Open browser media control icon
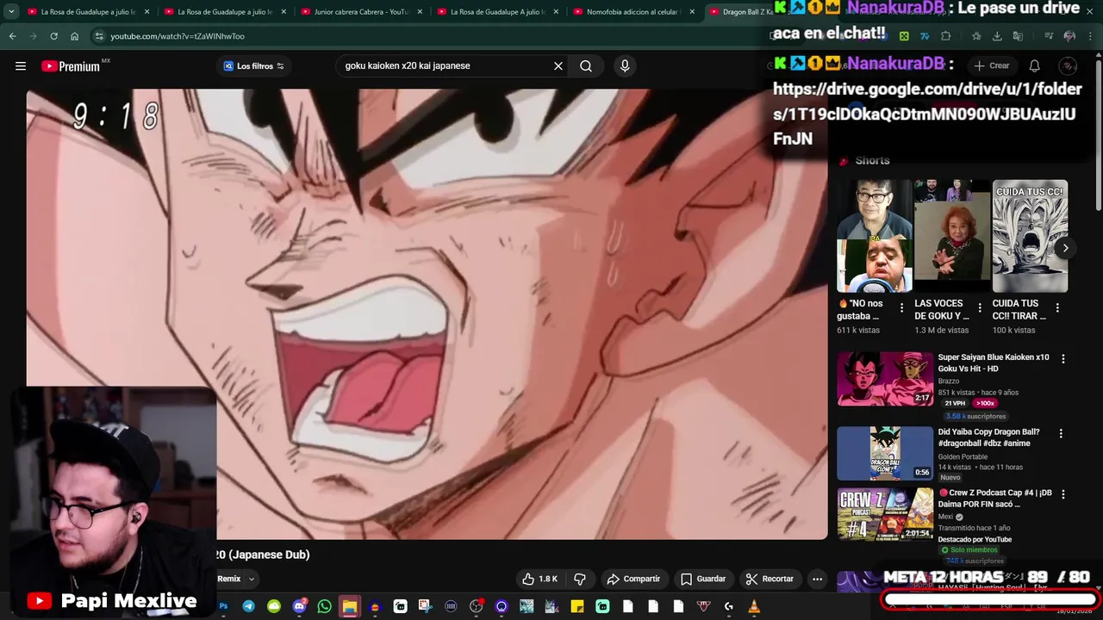This screenshot has width=1103, height=620. click(x=1049, y=36)
